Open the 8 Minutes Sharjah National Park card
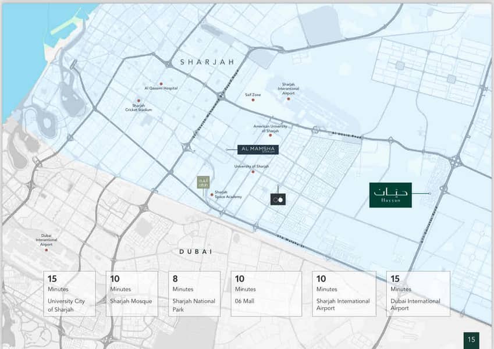Viewport: 494px width, 349px height. click(194, 294)
